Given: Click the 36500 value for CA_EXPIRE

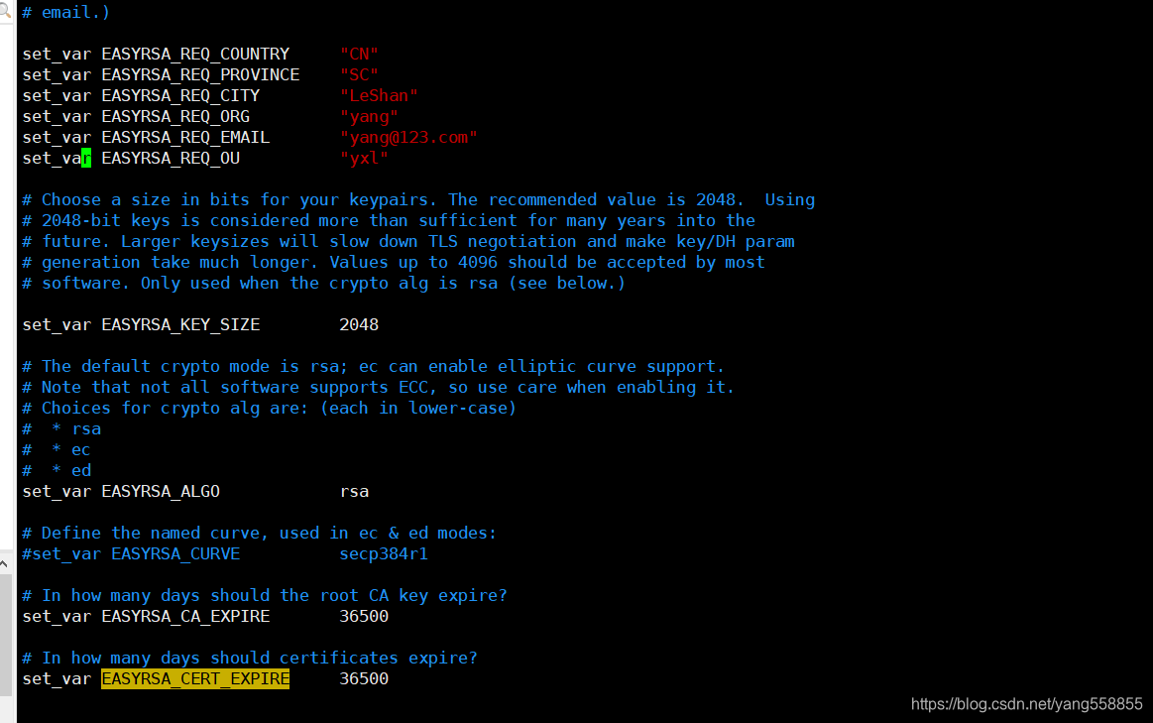Looking at the screenshot, I should [x=364, y=616].
